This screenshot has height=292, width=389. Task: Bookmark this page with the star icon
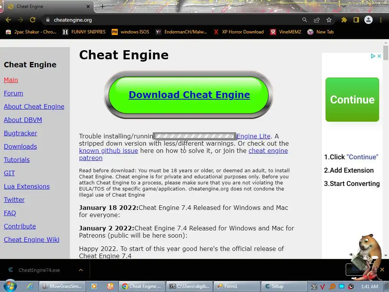click(x=329, y=20)
